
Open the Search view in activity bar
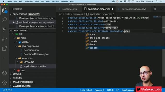tap(4, 19)
